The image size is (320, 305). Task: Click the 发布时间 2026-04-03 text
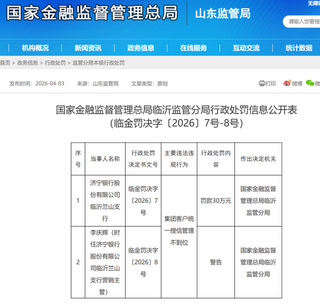(x=37, y=84)
